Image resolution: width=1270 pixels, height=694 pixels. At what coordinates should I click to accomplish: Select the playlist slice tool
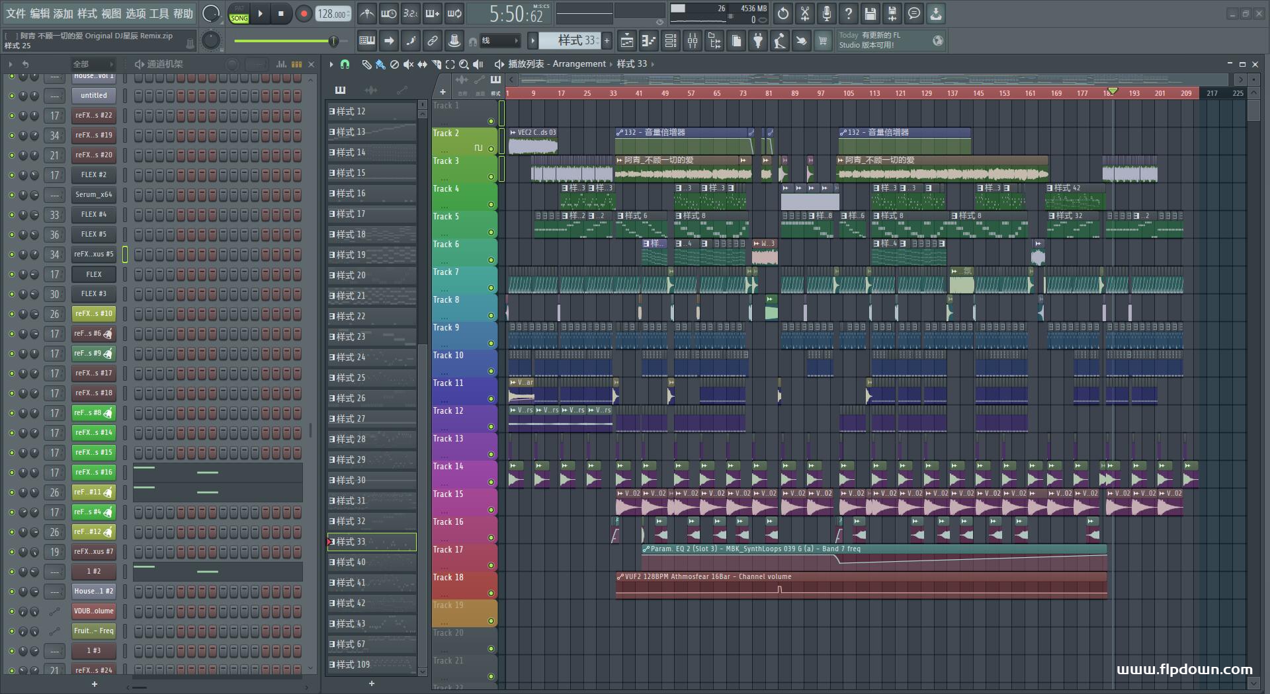pyautogui.click(x=436, y=64)
